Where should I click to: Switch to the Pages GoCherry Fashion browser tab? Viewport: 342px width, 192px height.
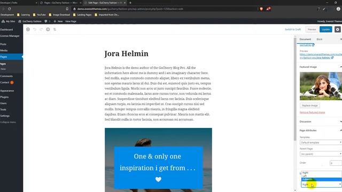(60, 3)
